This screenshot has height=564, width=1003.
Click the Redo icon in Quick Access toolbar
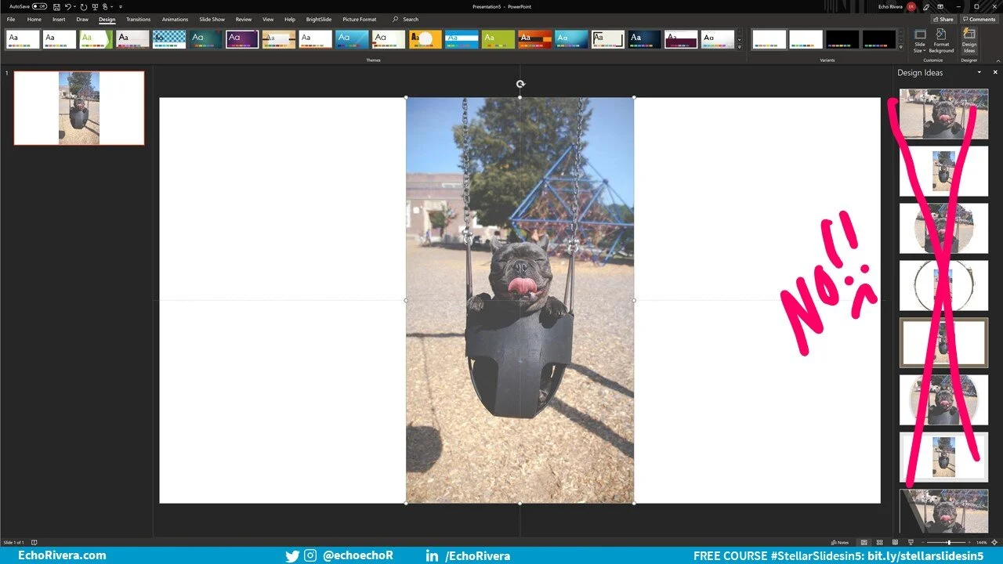84,6
